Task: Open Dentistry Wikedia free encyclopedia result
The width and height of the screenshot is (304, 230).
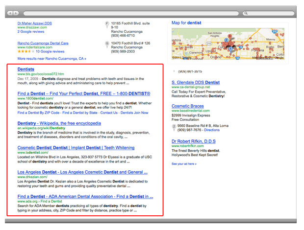Action: click(59, 123)
